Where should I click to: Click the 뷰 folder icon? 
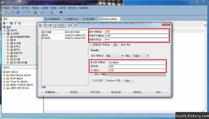point(11,40)
